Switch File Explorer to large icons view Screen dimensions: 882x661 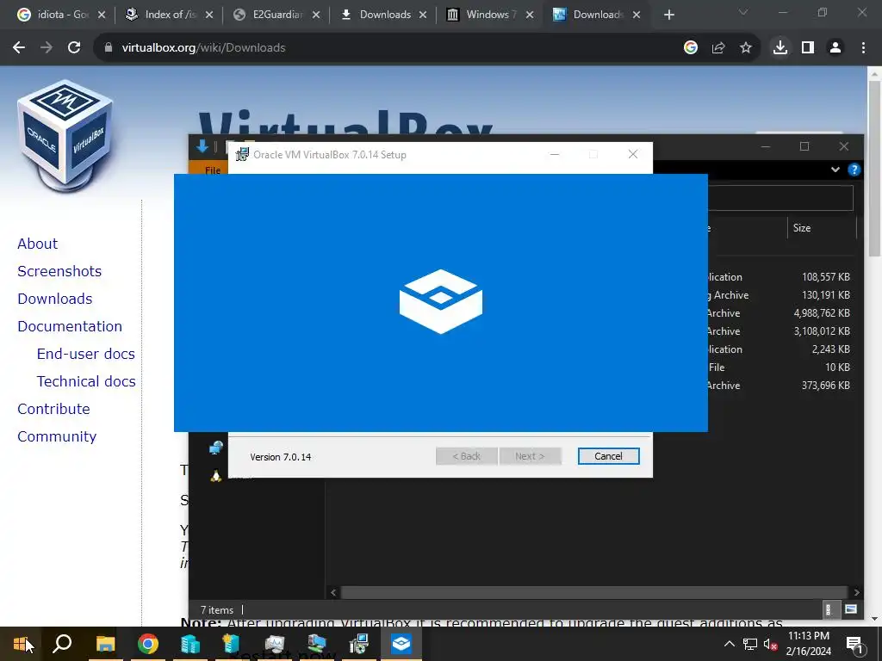click(x=850, y=609)
